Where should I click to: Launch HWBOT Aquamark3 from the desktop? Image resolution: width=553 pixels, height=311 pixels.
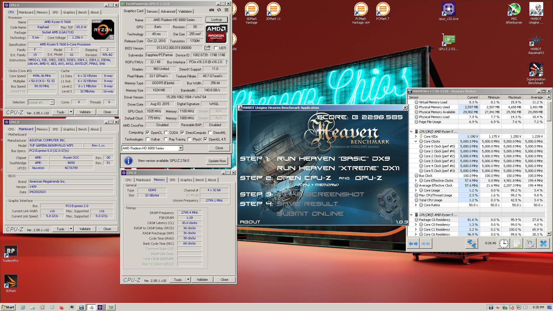tap(536, 44)
